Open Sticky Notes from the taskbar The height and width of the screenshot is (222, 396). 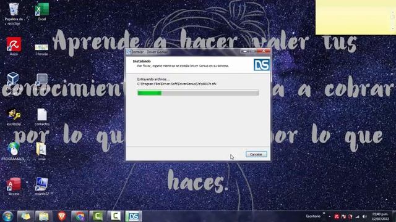click(25, 216)
